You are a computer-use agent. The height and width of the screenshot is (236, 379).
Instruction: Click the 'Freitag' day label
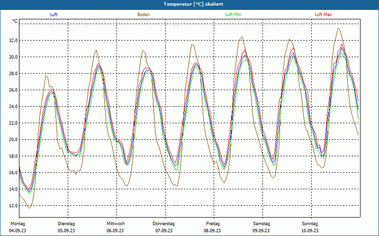pos(213,224)
